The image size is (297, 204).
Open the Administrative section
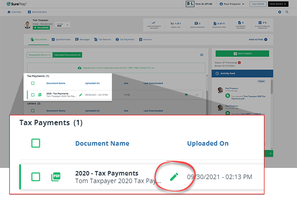coord(38,12)
